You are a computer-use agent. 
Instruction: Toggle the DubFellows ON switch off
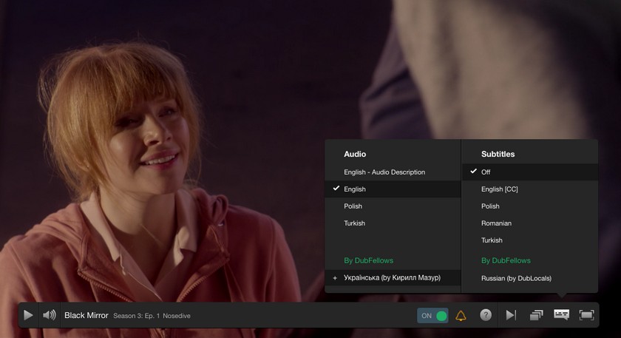433,316
